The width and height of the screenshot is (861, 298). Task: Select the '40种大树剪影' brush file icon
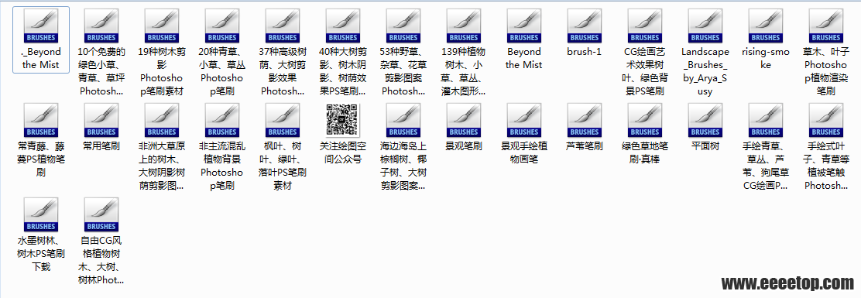(343, 26)
